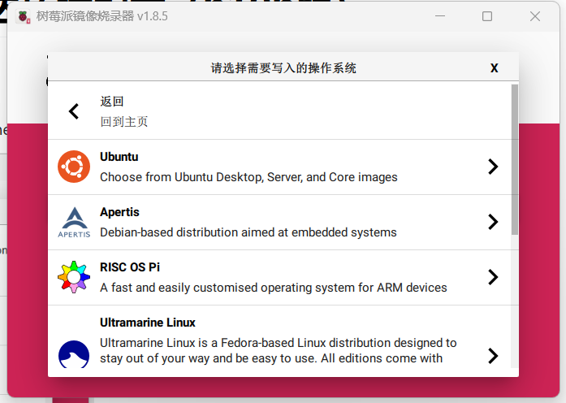Screen dimensions: 566x403
Task: Expand the Ultramarine Linux entry chevron
Action: [x=493, y=356]
